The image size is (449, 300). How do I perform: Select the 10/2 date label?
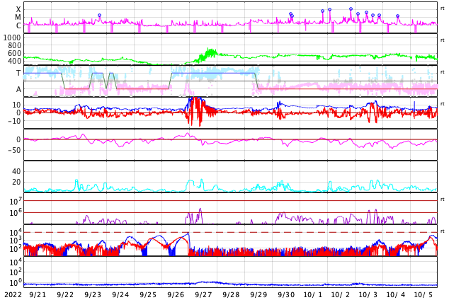click(341, 295)
